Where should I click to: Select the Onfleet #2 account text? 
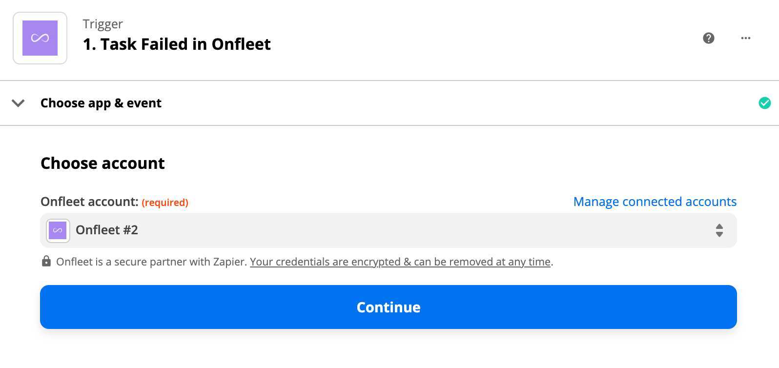(x=107, y=230)
